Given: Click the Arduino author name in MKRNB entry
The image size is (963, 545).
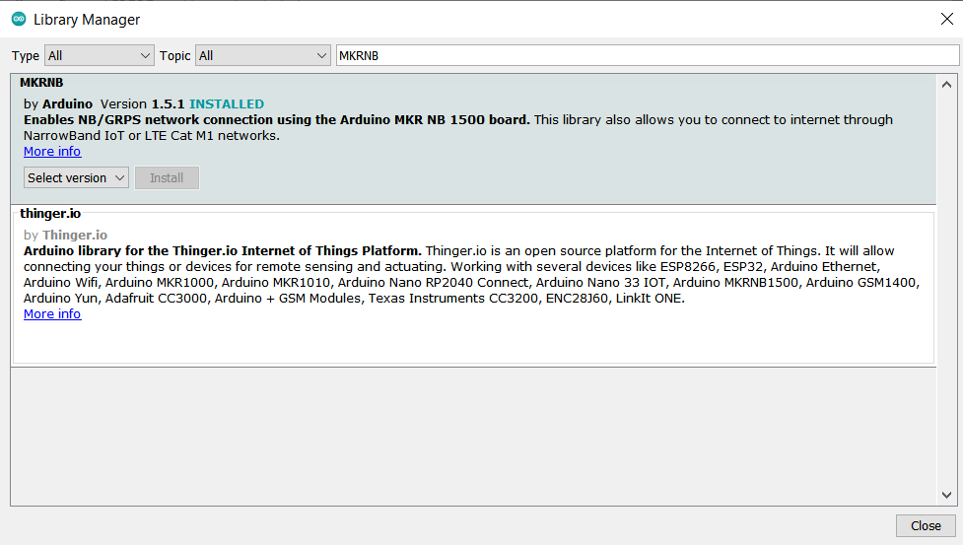Looking at the screenshot, I should [67, 103].
